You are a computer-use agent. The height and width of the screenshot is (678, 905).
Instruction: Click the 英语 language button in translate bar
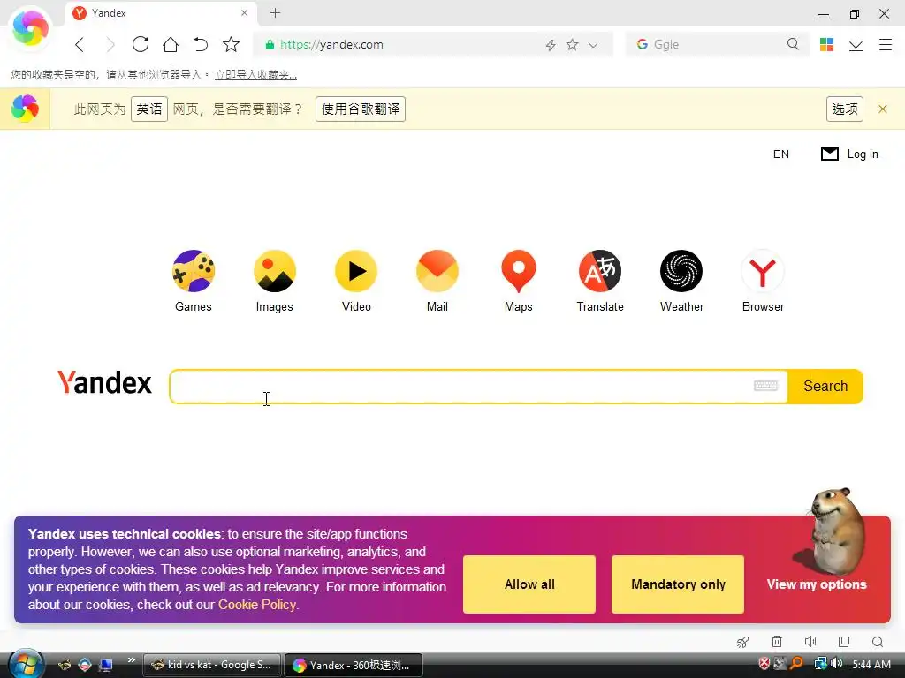tap(149, 109)
